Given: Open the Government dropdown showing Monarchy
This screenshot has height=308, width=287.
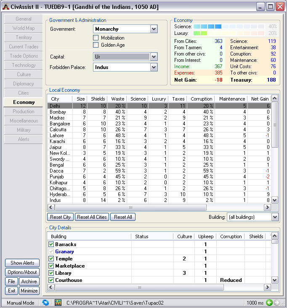Looking at the screenshot, I should pyautogui.click(x=125, y=29).
